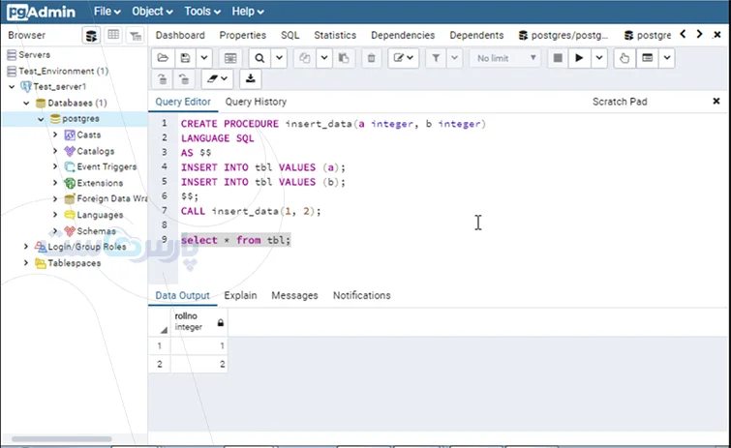Image resolution: width=731 pixels, height=448 pixels.
Task: Switch to the Messages tab
Action: coord(294,296)
